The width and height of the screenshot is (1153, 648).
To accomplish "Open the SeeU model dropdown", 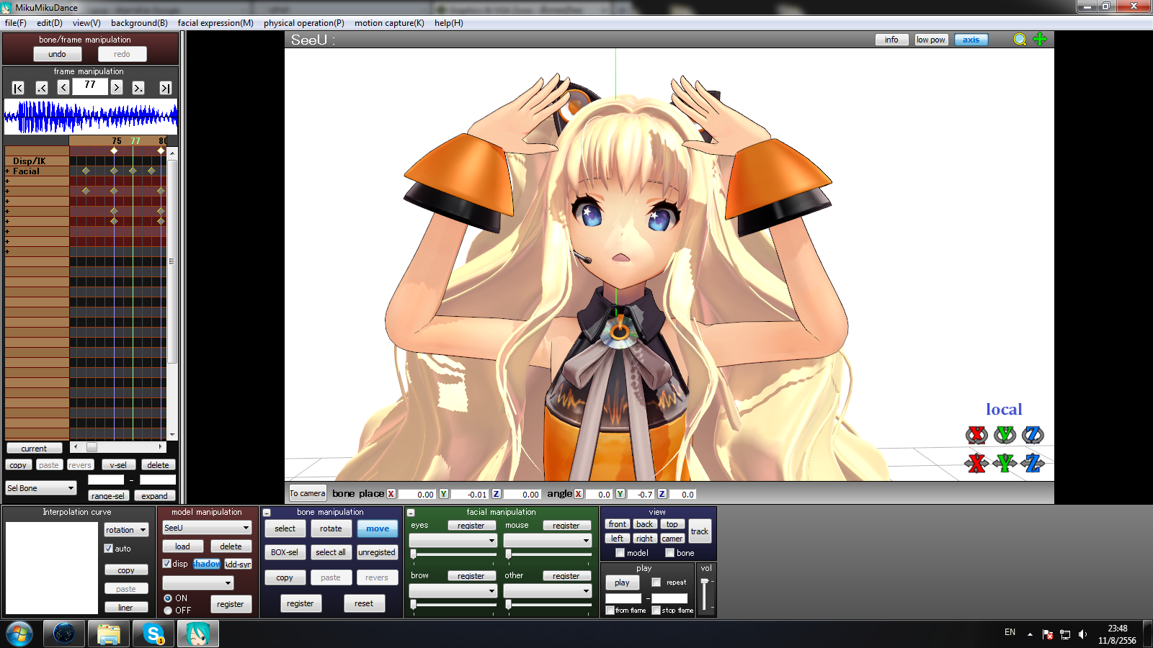I will (207, 528).
